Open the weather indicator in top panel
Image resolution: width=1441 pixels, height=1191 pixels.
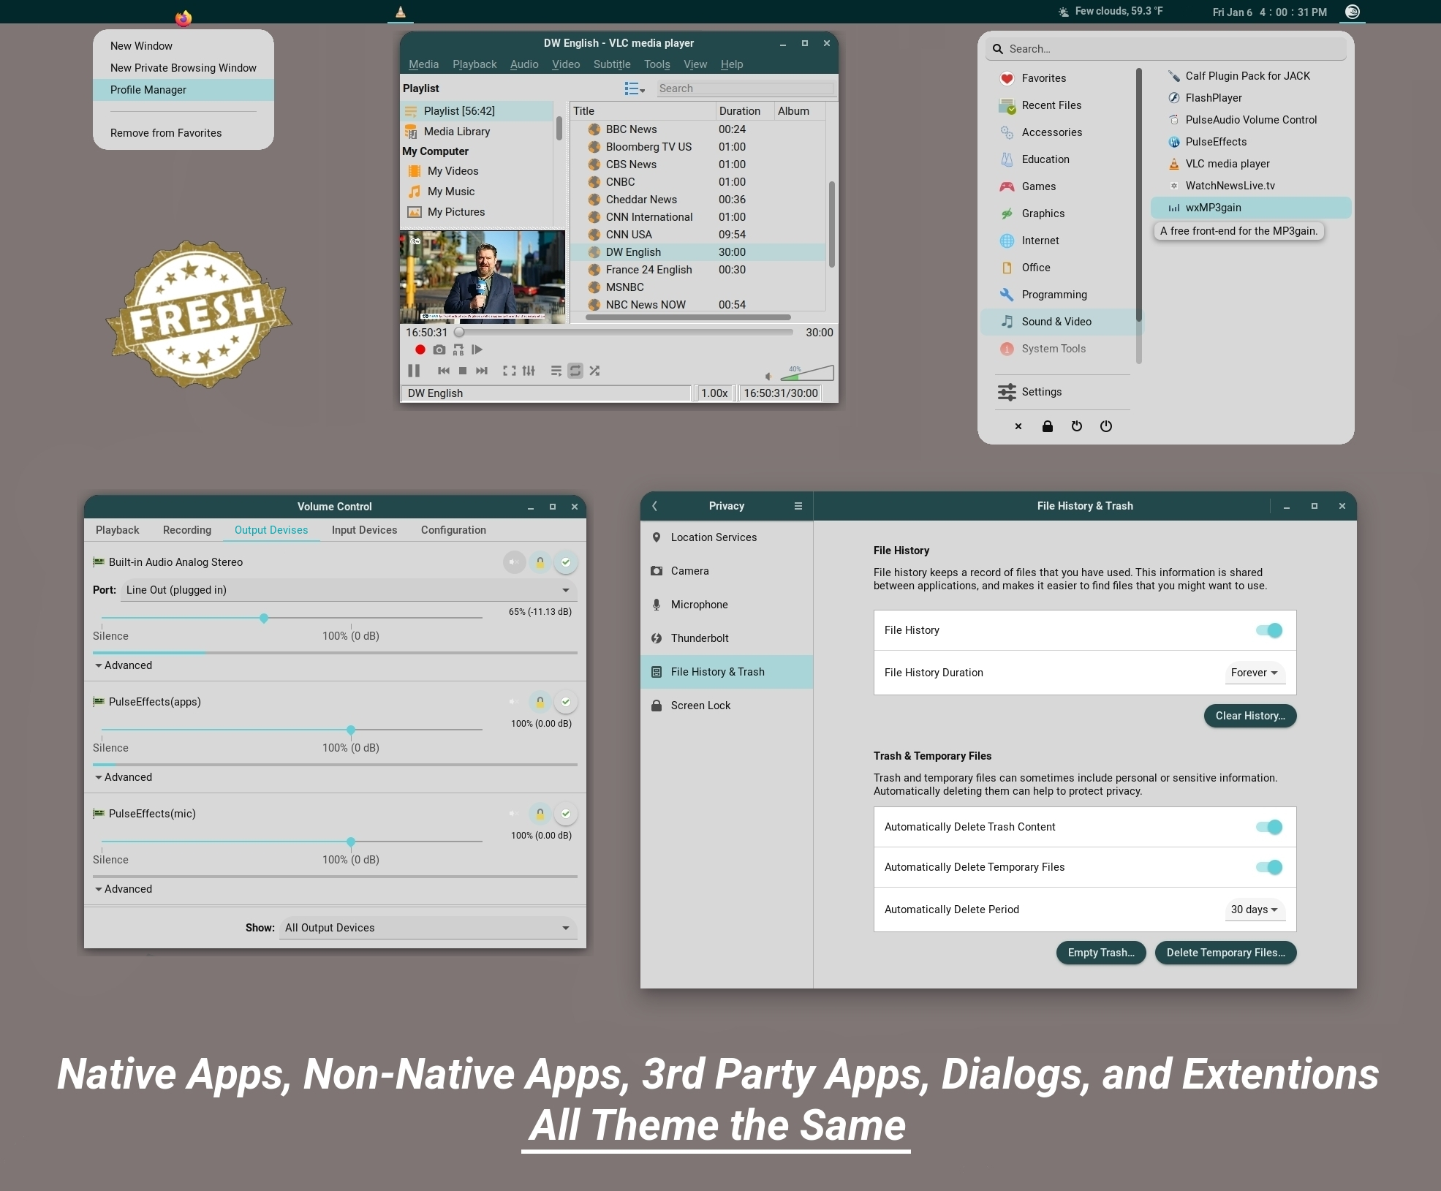[x=1110, y=12]
